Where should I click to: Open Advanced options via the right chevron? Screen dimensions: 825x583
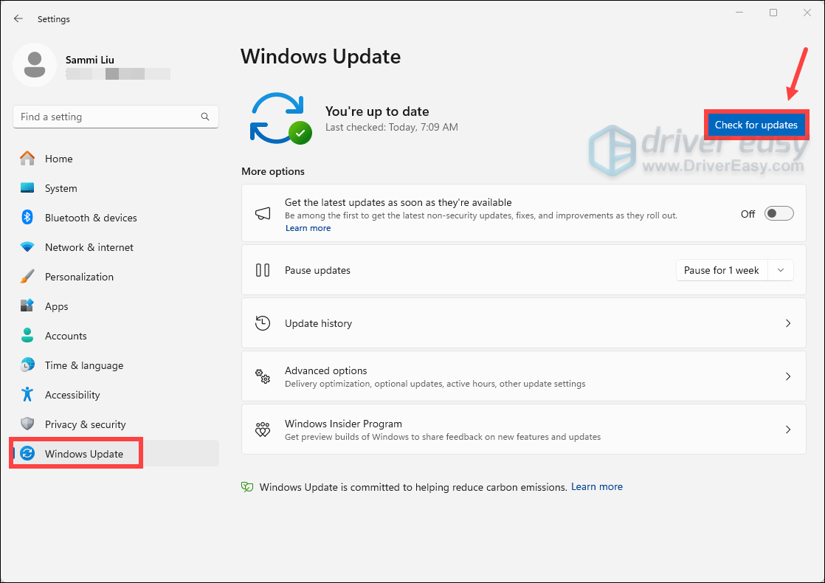pos(787,376)
